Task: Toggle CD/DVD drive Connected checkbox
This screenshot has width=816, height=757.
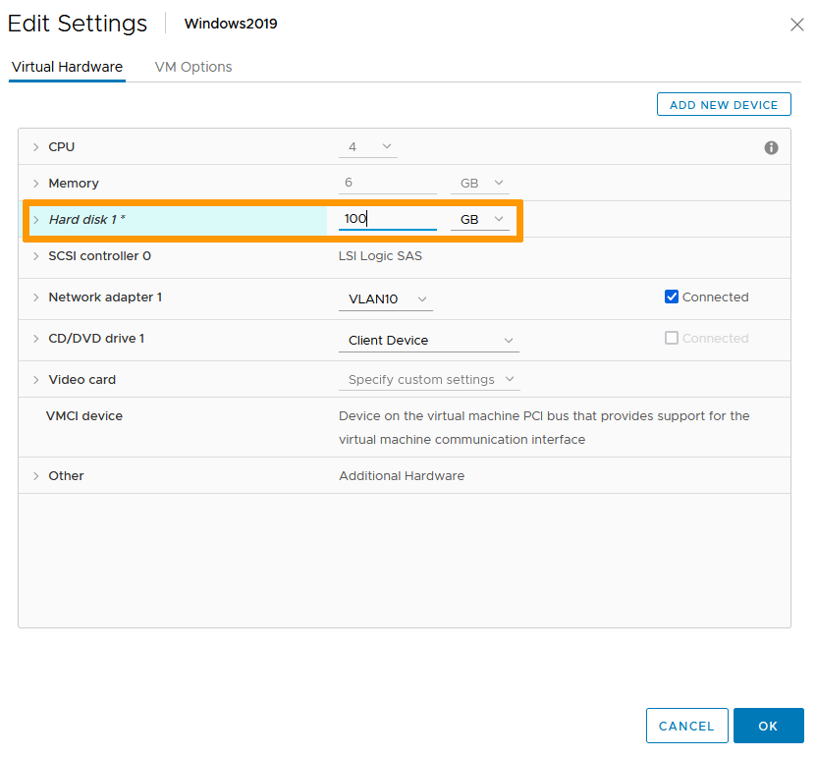Action: (x=672, y=339)
